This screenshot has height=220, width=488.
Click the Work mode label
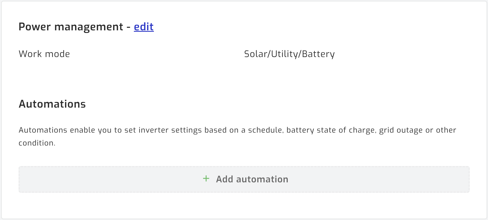44,54
